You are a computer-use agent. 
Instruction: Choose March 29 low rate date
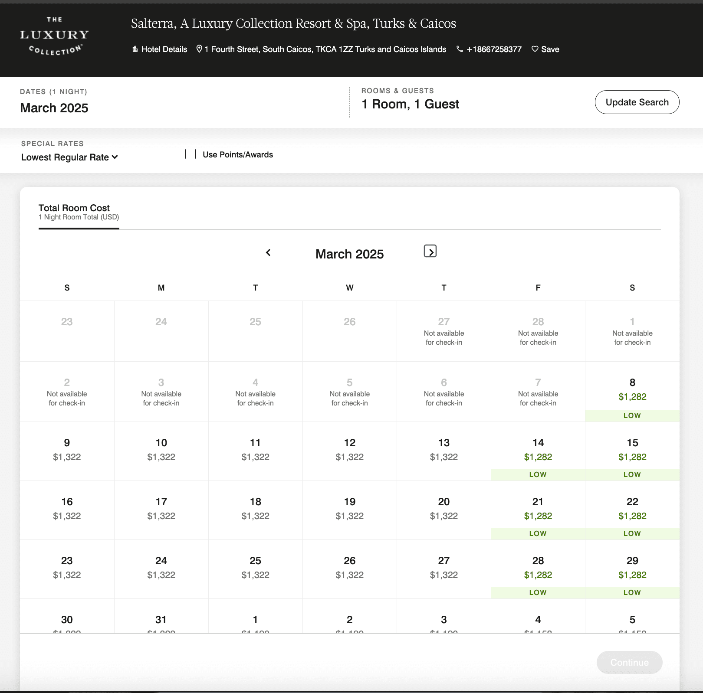632,569
